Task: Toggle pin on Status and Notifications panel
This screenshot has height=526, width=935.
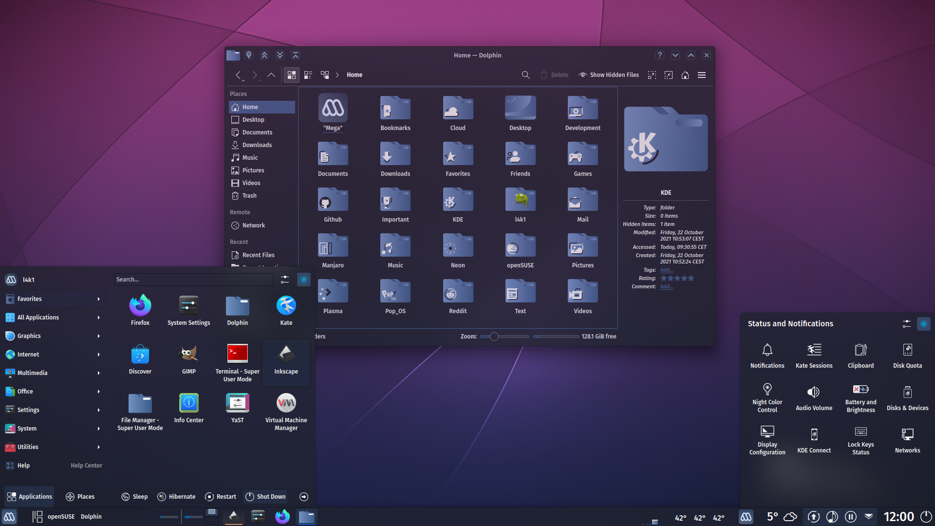Action: click(x=924, y=323)
